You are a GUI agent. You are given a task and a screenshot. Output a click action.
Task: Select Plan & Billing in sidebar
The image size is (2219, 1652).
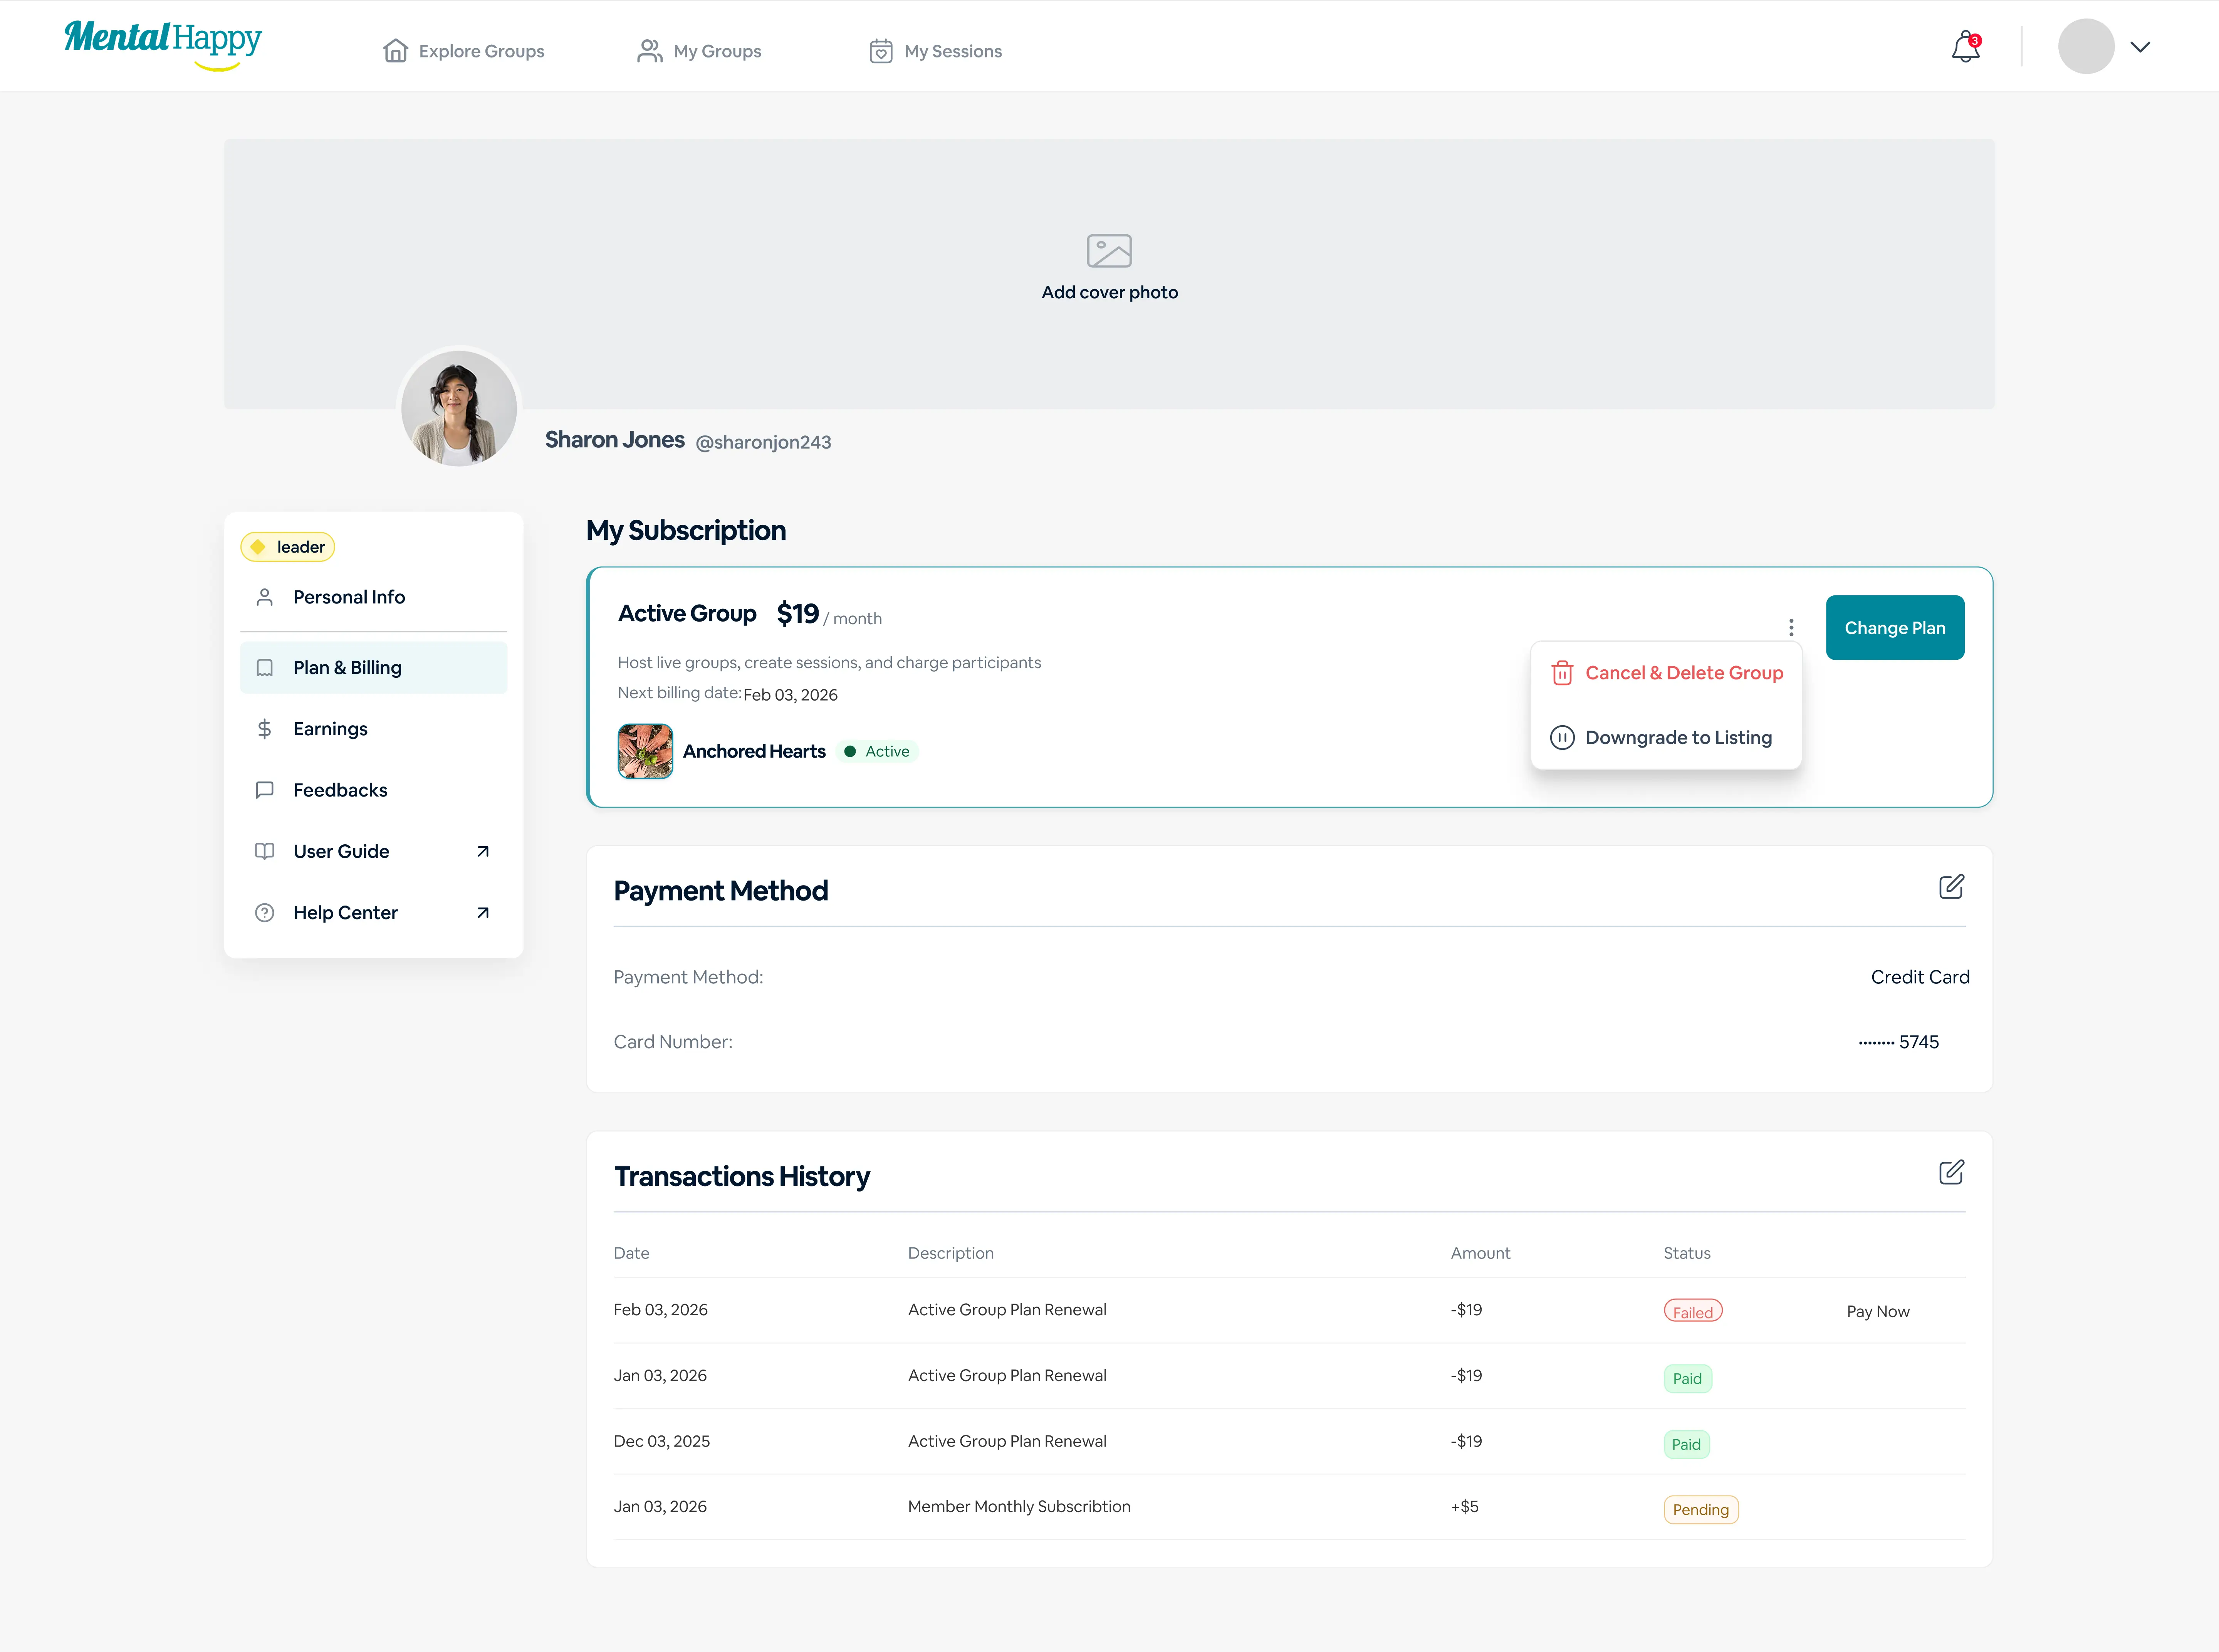pyautogui.click(x=374, y=668)
